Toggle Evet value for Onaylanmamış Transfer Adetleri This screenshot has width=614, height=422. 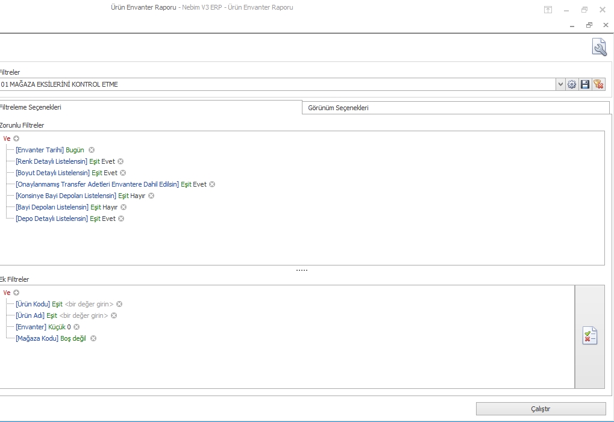tap(199, 184)
